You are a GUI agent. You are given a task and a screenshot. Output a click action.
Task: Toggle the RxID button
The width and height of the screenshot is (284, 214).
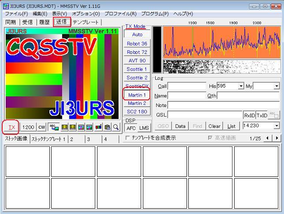pos(249,115)
